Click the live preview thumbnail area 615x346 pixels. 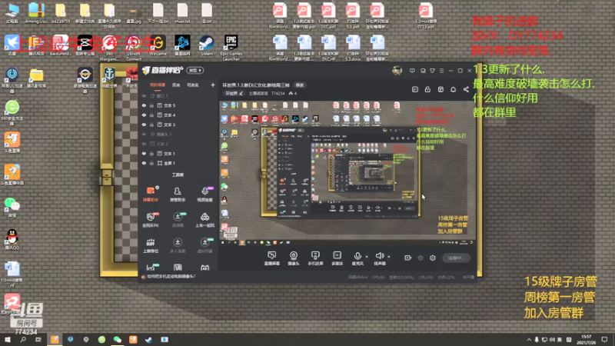[x=347, y=174]
